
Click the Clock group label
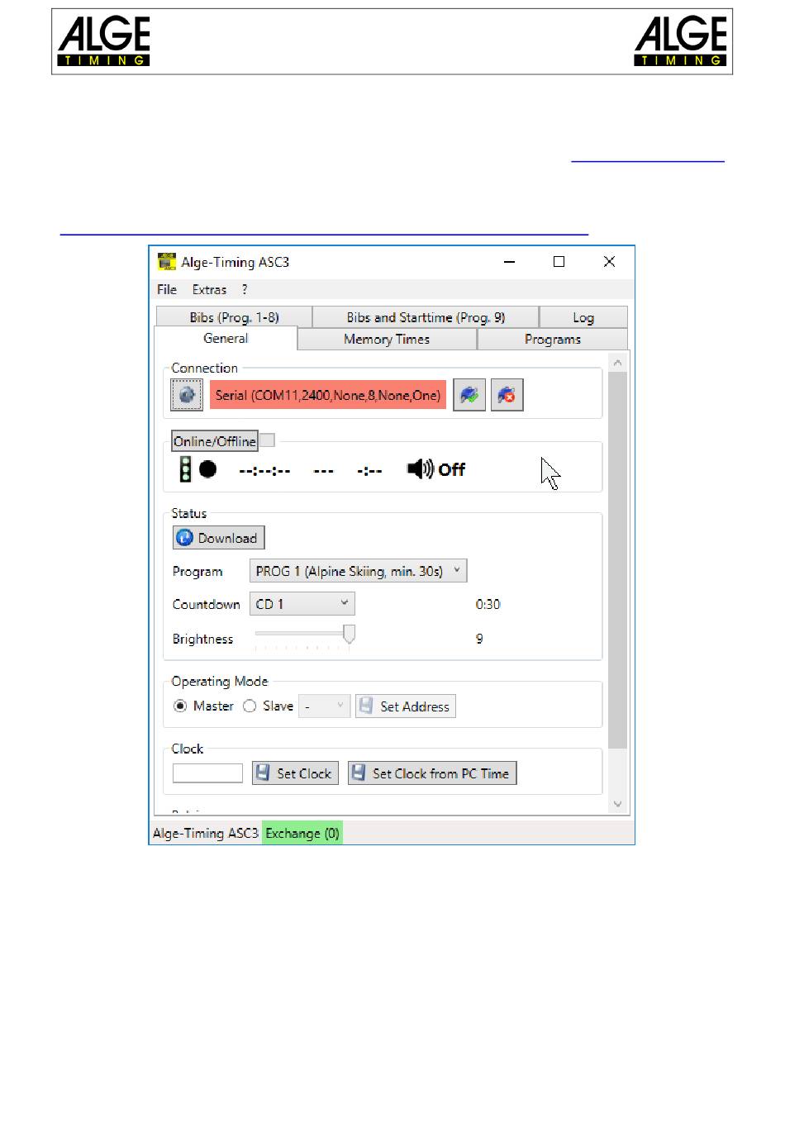point(187,749)
